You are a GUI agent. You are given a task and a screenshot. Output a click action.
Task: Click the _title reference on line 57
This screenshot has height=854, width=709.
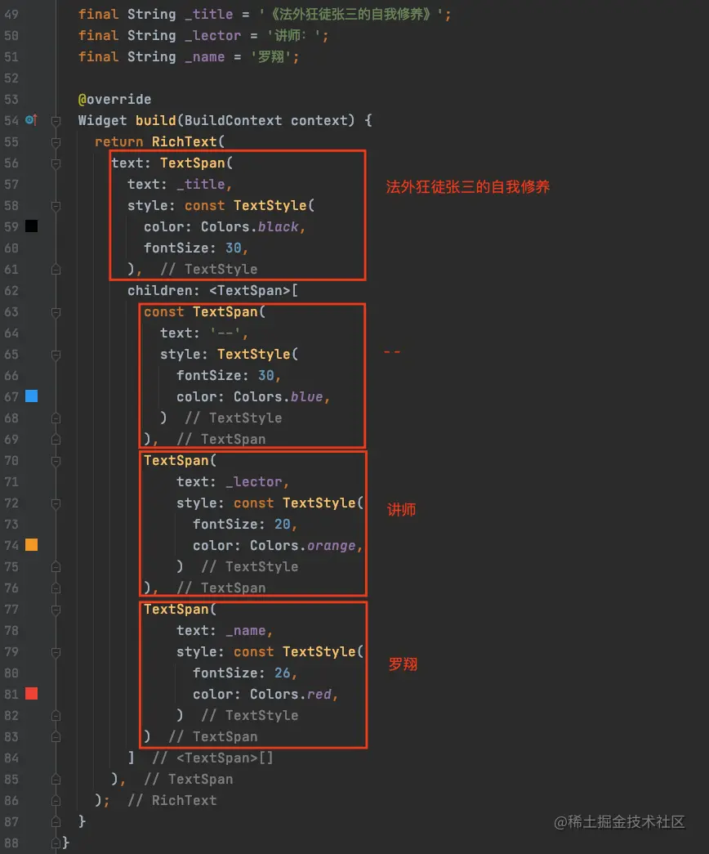pyautogui.click(x=200, y=184)
